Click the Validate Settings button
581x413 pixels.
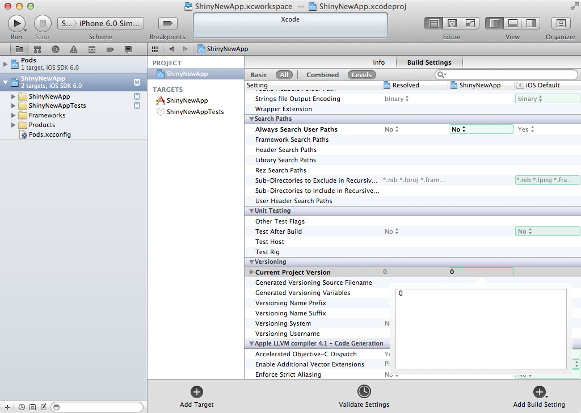[x=364, y=397]
